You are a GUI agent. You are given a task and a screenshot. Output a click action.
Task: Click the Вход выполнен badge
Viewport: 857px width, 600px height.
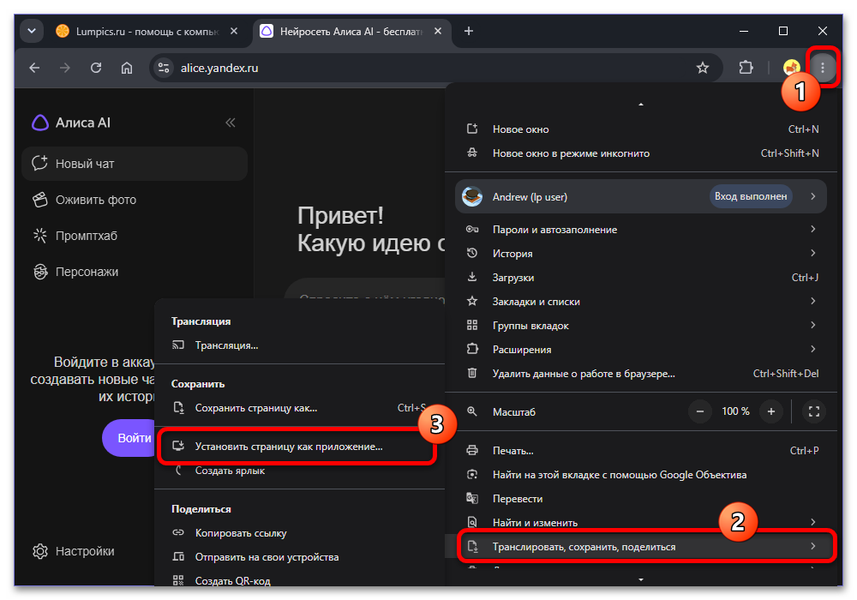(x=751, y=196)
